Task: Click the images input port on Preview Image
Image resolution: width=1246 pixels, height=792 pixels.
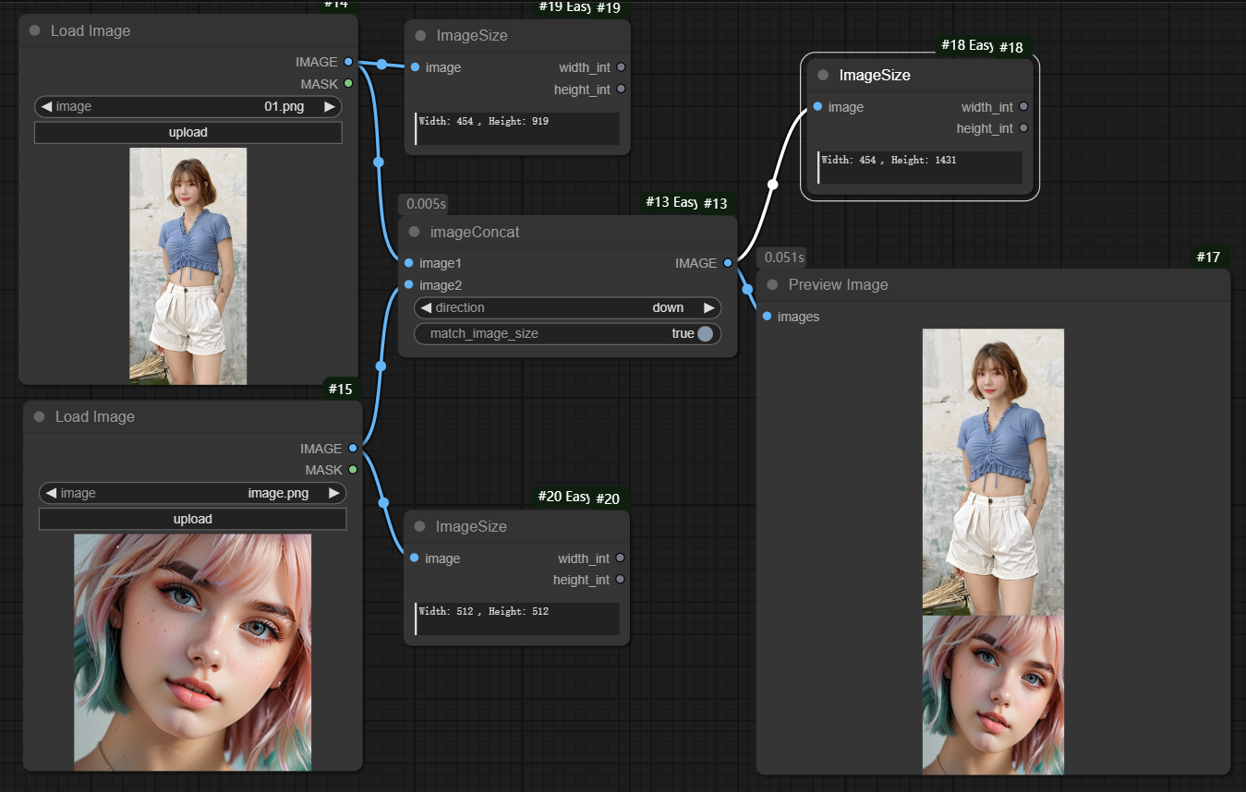Action: [x=768, y=317]
